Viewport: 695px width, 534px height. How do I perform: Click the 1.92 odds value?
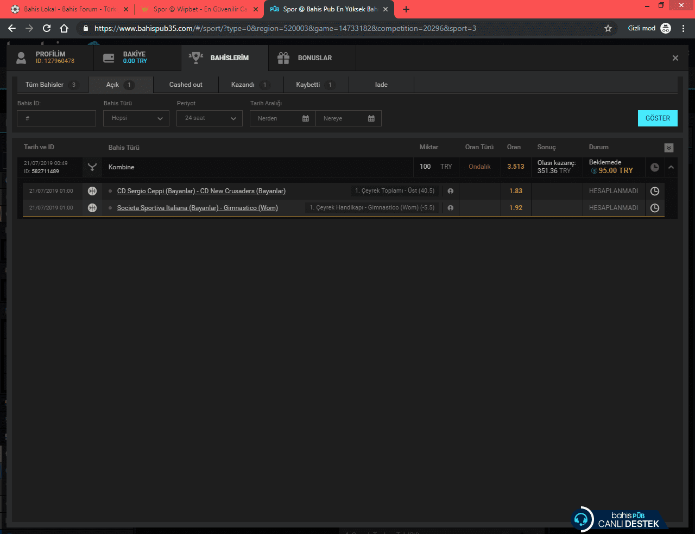(516, 208)
